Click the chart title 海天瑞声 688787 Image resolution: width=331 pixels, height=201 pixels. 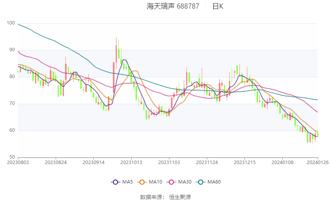pyautogui.click(x=173, y=6)
